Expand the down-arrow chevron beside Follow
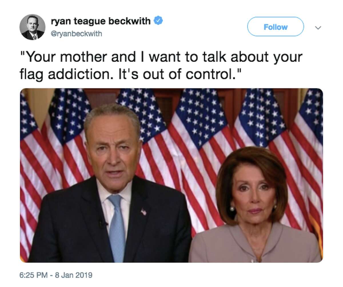 pyautogui.click(x=318, y=27)
